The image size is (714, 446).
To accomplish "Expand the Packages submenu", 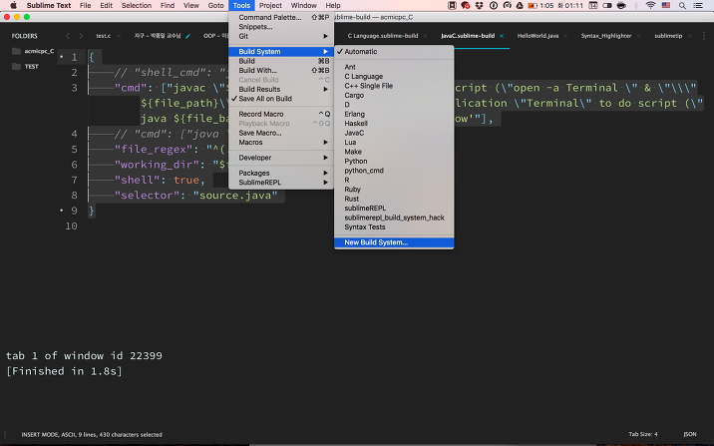I will pos(281,174).
